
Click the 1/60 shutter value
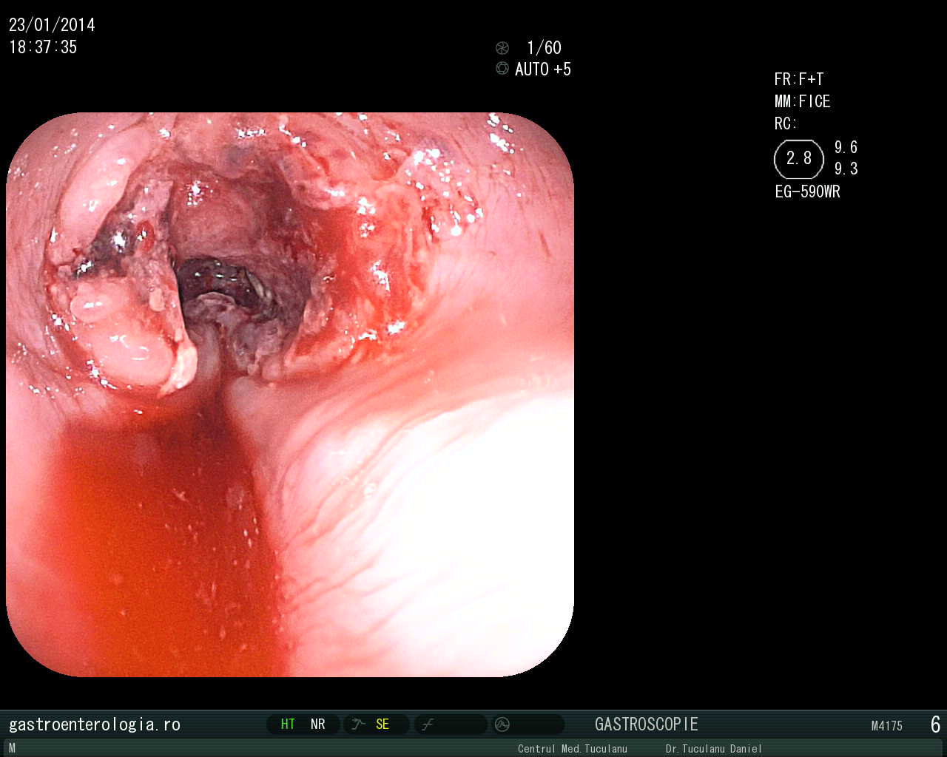(x=544, y=48)
